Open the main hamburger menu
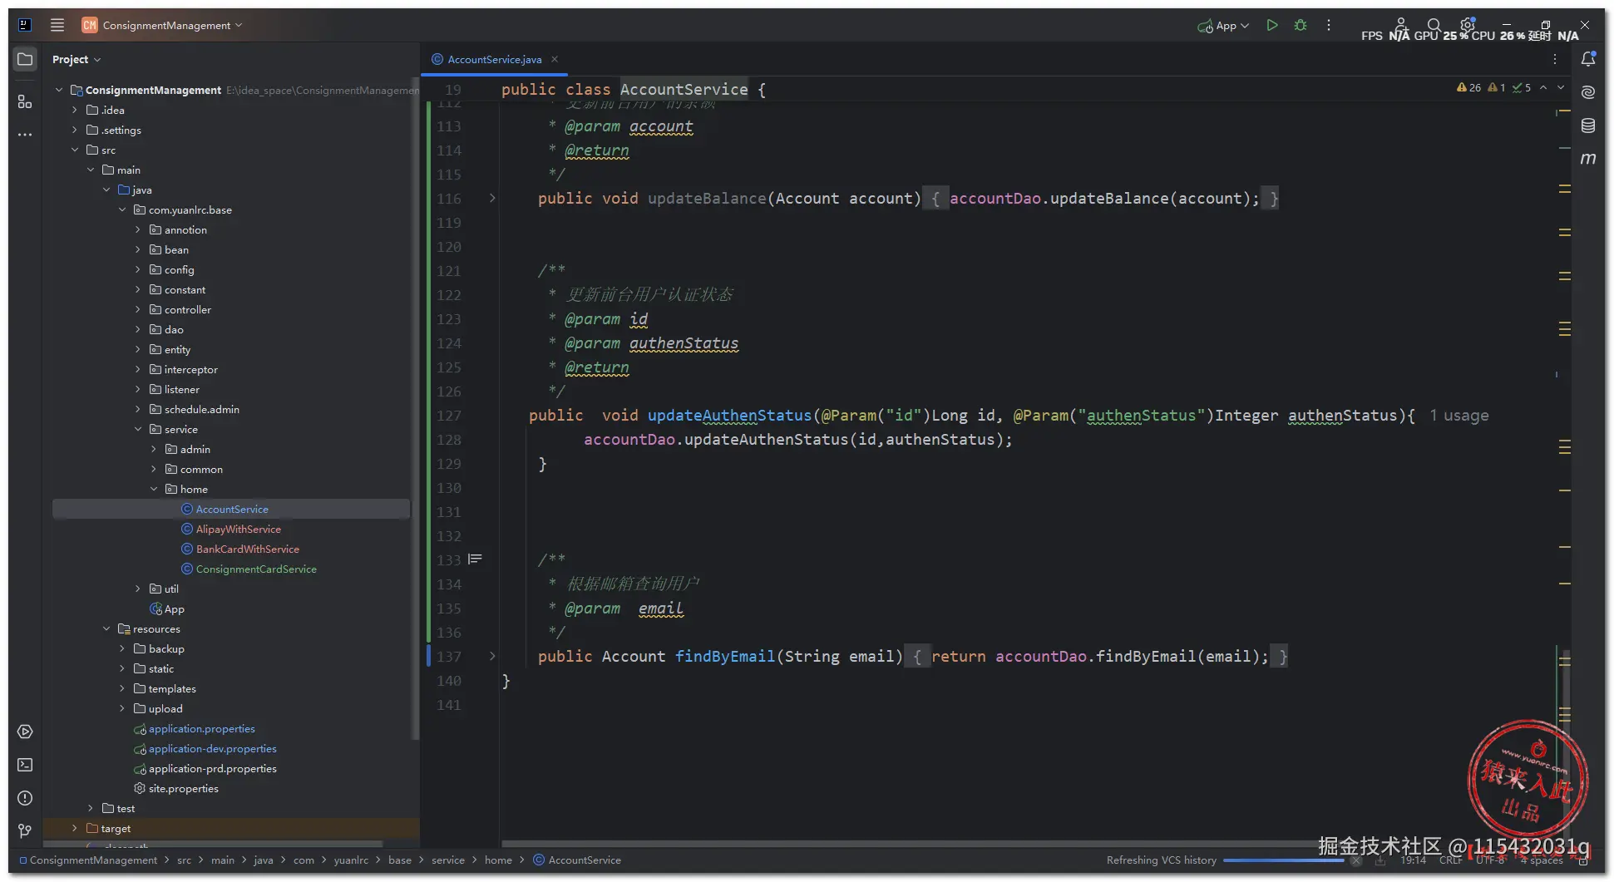This screenshot has width=1614, height=882. (x=57, y=25)
